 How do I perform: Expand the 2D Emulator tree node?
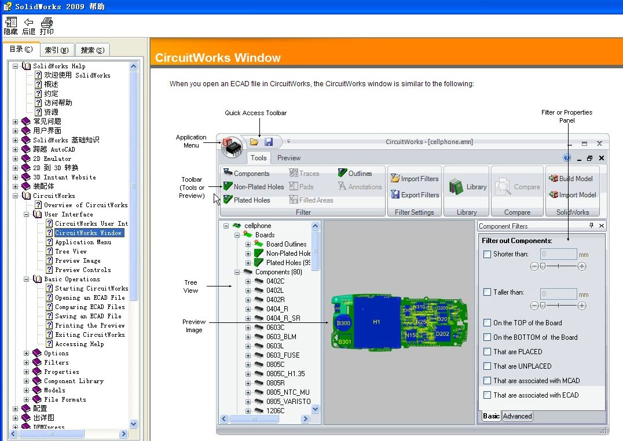click(15, 159)
